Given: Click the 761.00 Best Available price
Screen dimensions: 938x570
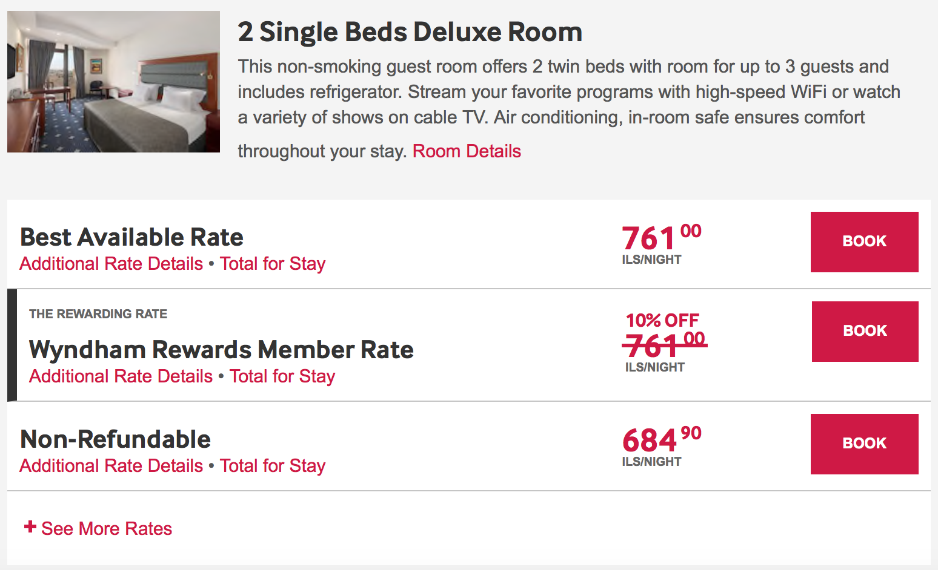Looking at the screenshot, I should [x=660, y=238].
